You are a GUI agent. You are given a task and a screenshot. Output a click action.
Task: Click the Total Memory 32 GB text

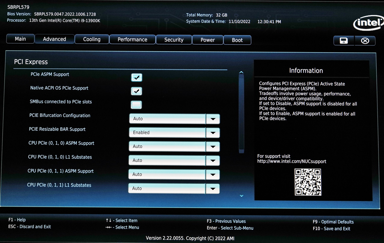coord(207,15)
